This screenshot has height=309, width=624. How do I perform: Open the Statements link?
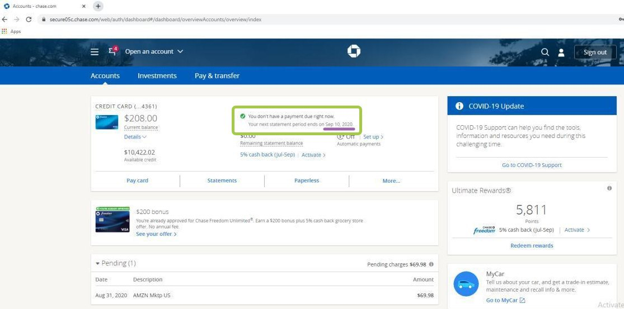[x=222, y=180]
